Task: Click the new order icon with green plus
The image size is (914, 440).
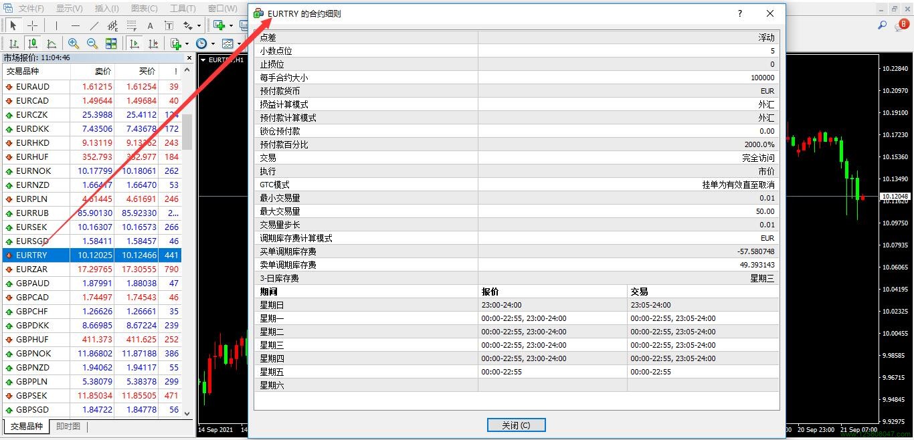Action: coord(219,25)
